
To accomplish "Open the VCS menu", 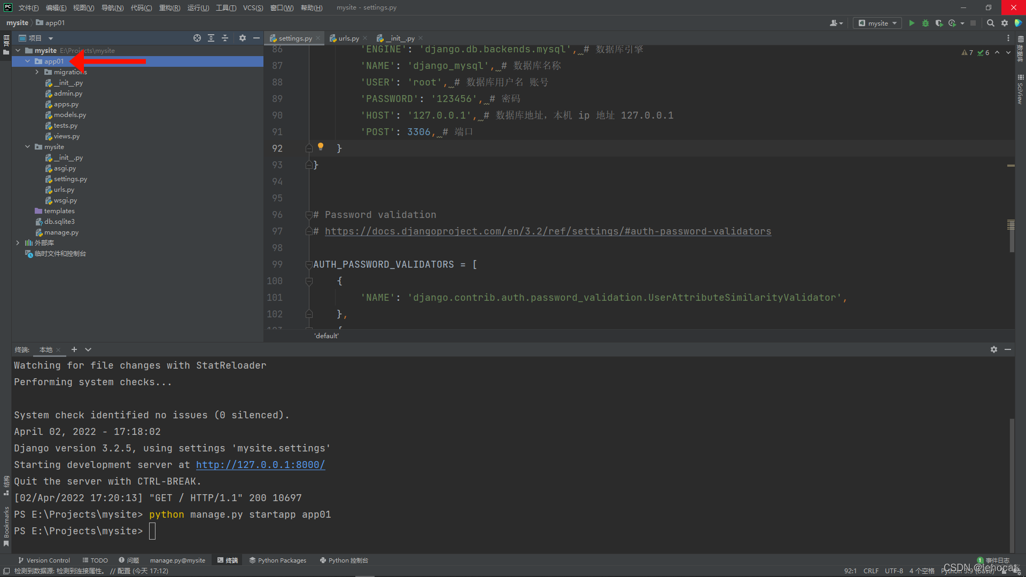I will (x=253, y=7).
